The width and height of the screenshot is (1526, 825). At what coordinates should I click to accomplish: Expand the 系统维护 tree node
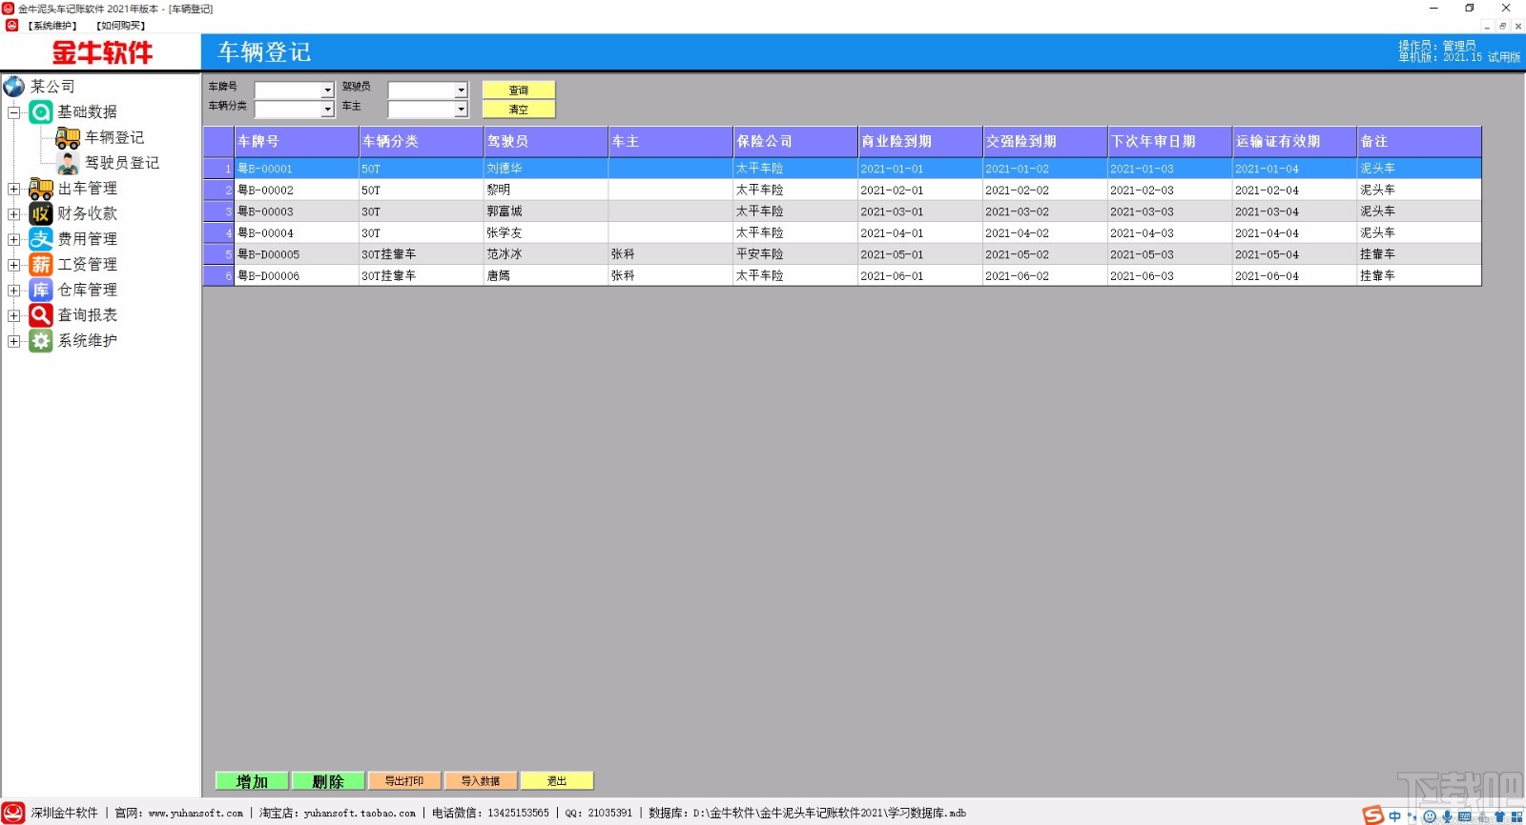[14, 341]
